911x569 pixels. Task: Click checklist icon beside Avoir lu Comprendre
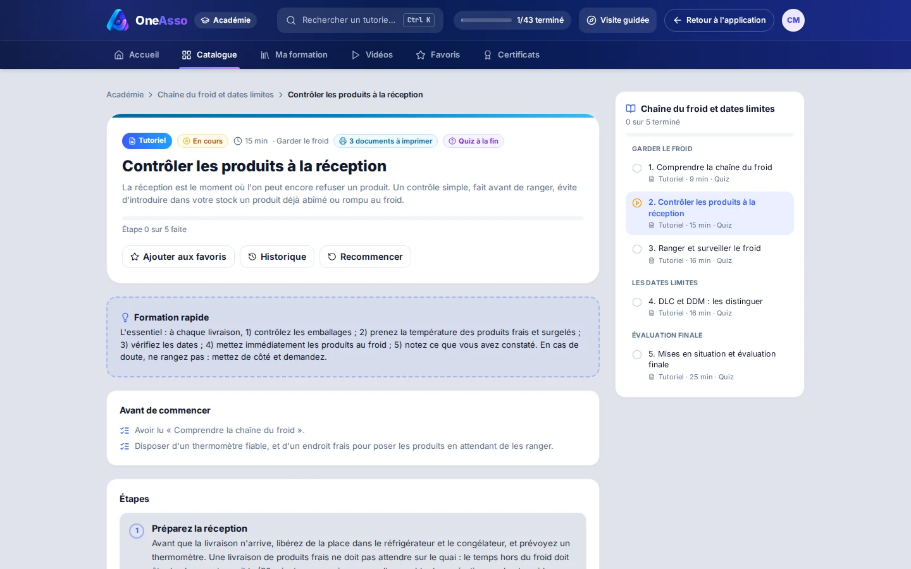[125, 431]
